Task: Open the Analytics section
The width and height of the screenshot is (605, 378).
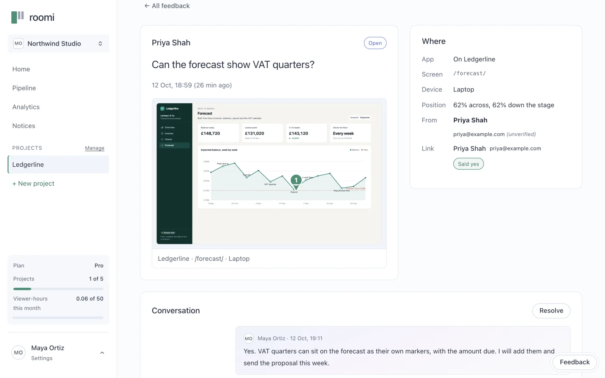Action: pyautogui.click(x=26, y=107)
